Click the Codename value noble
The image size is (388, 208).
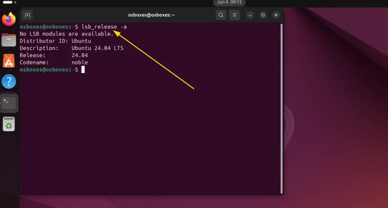tap(80, 63)
